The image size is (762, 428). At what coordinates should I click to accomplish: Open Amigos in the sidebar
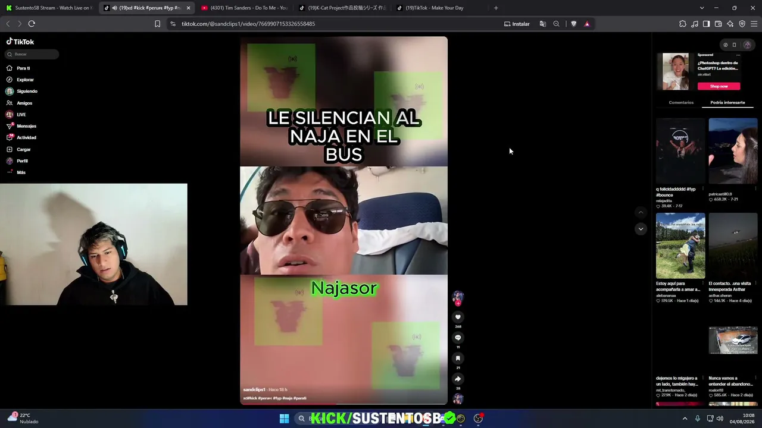[19, 103]
